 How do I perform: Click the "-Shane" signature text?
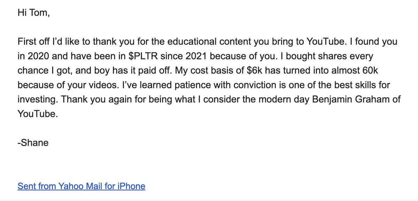33,143
